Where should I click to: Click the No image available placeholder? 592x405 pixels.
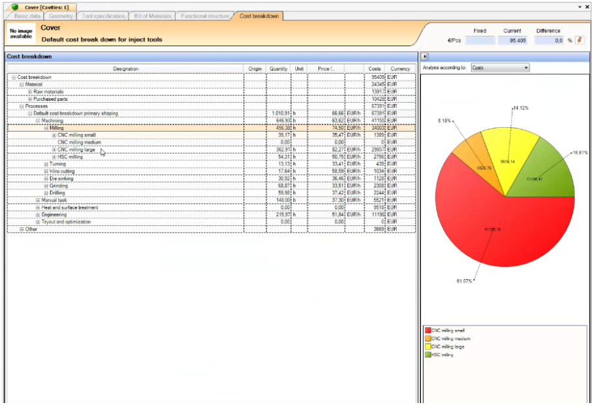(20, 34)
